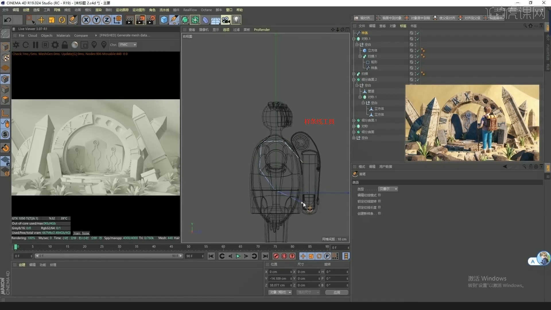Open Octane Live Viewer settings gear

click(x=55, y=45)
